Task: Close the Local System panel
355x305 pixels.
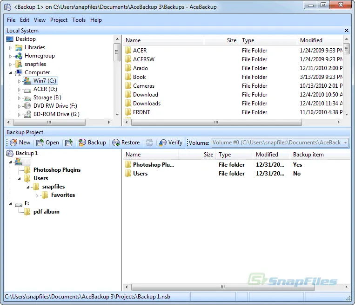Action: pos(347,31)
